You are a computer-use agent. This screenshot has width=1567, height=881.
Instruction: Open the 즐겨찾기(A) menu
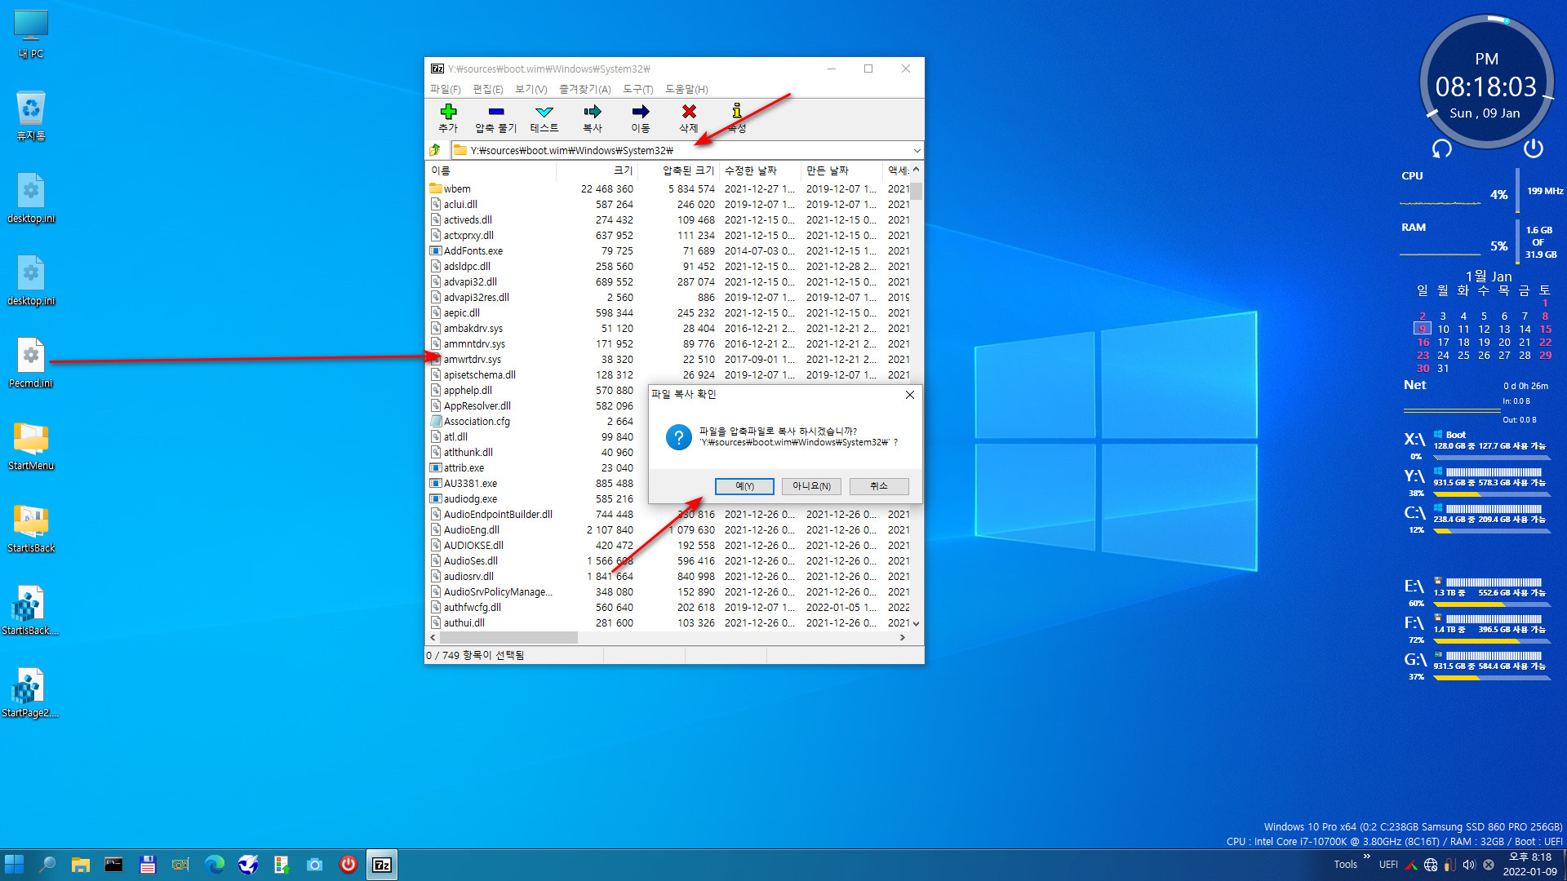coord(584,89)
